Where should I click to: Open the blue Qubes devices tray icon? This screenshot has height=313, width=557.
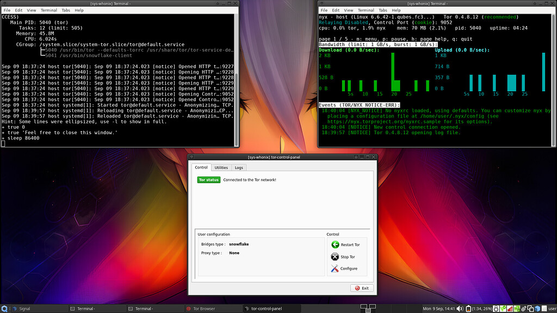point(537,308)
